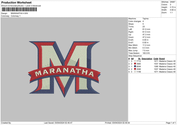
Task: Click the red swatch beside stitch count 3596
Action: (x=135, y=69)
